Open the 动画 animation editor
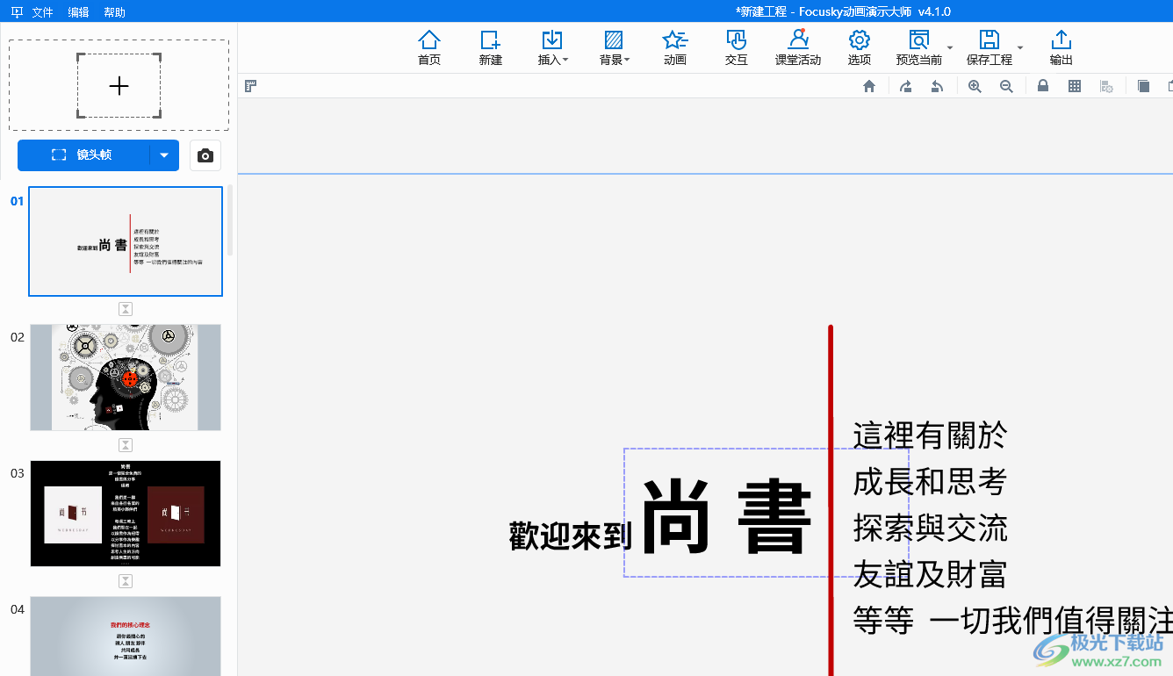This screenshot has width=1173, height=676. click(x=675, y=47)
